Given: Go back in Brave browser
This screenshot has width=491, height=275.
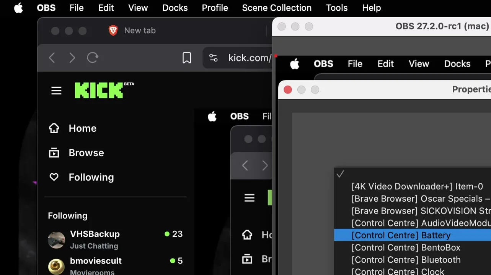Looking at the screenshot, I should [x=52, y=58].
